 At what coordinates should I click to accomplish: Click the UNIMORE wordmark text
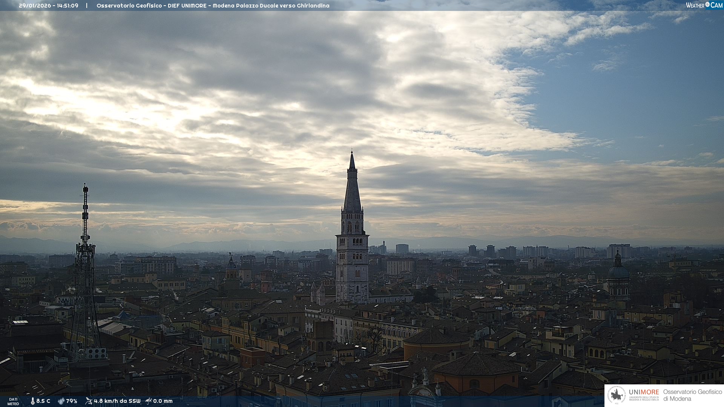coord(644,392)
